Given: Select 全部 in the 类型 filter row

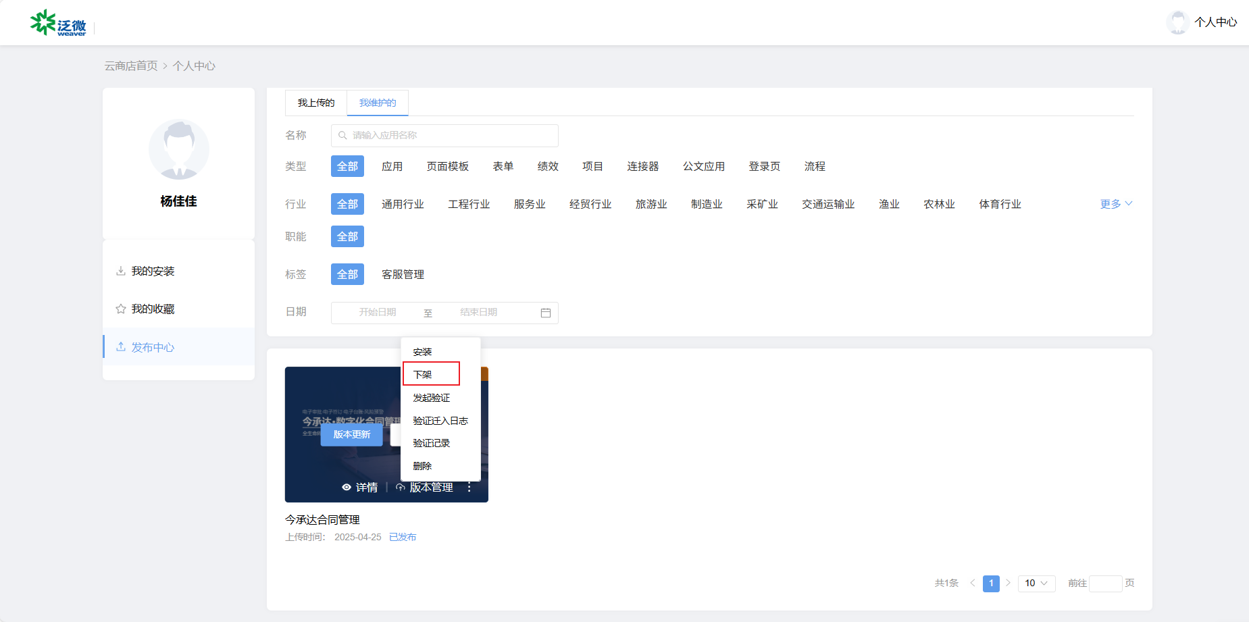Looking at the screenshot, I should coord(347,166).
